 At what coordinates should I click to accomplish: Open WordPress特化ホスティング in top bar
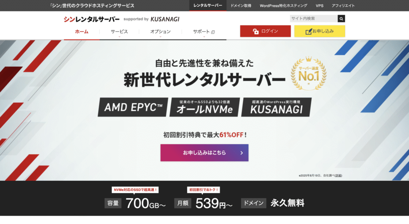(283, 6)
